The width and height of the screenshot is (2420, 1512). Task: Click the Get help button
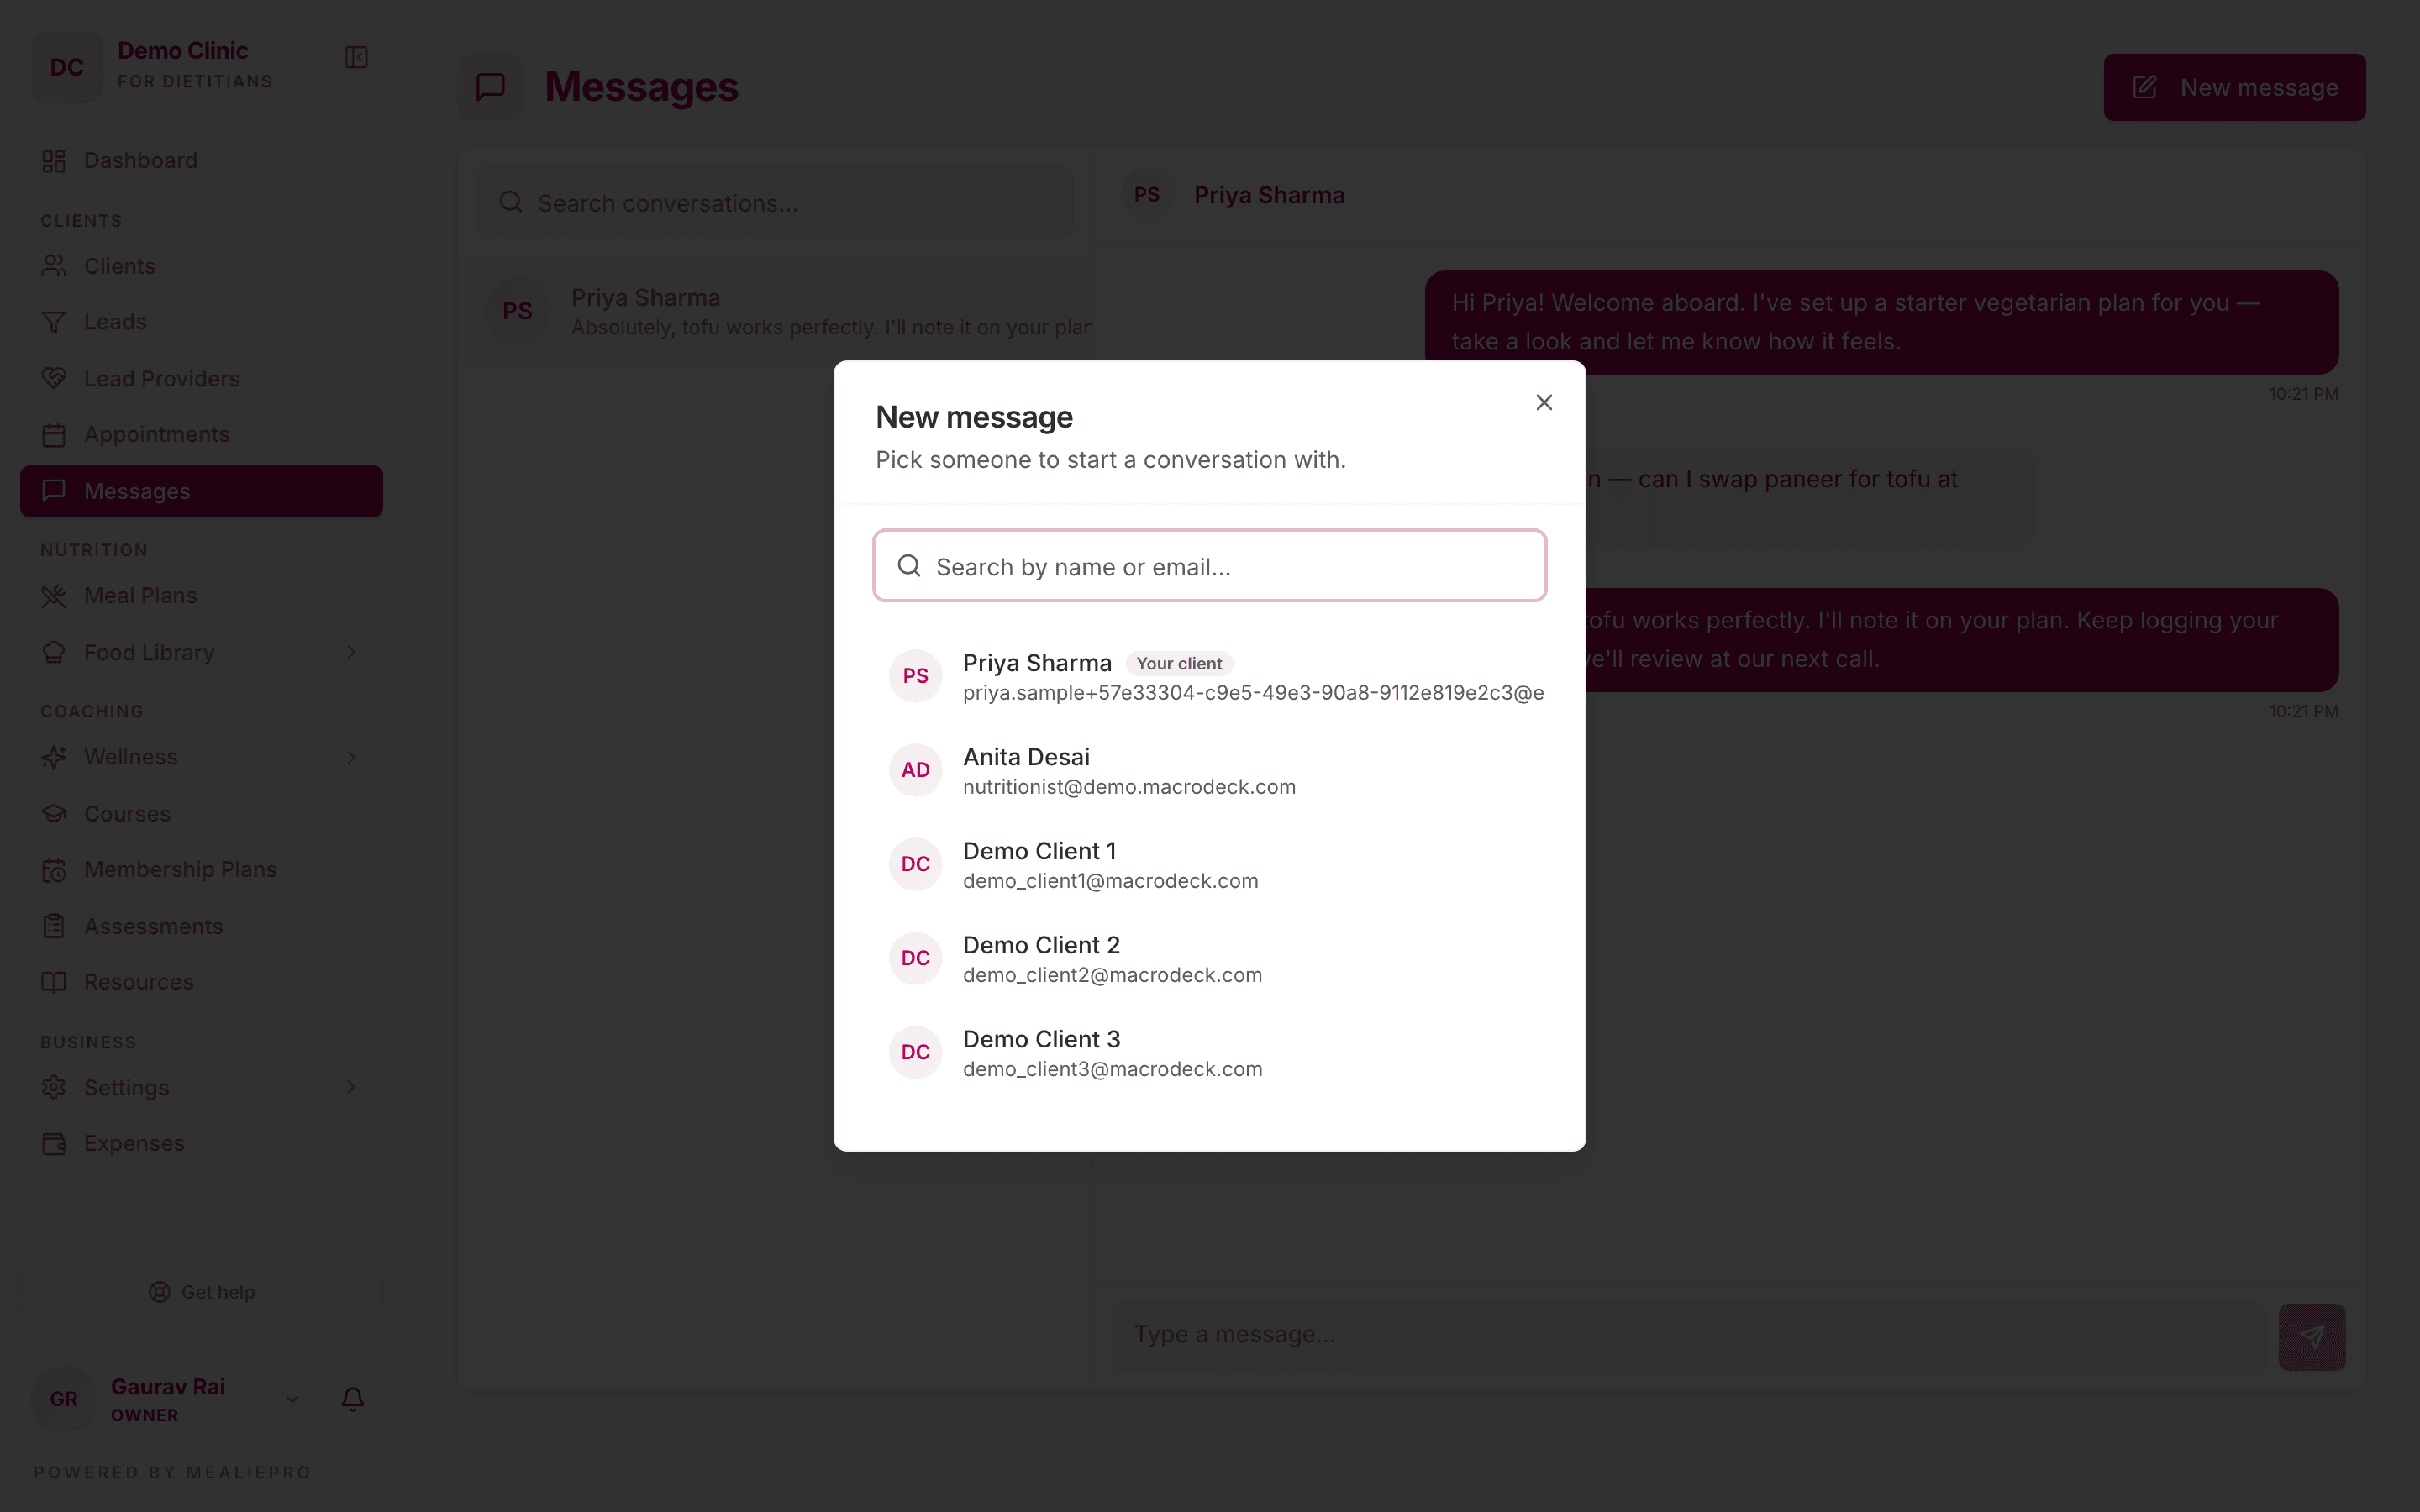(201, 1292)
